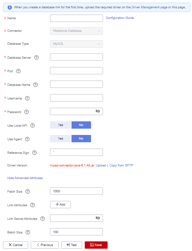The image size is (192, 251).
Task: Reveal Link Secret Attributes with the eye icon
Action: point(98,218)
